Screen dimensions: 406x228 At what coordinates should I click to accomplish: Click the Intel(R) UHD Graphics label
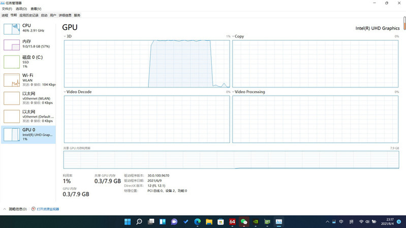[378, 28]
